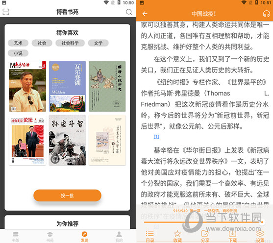This screenshot has width=273, height=243.
Task: Open the 明清小说研究 cover
Action: coord(107,86)
